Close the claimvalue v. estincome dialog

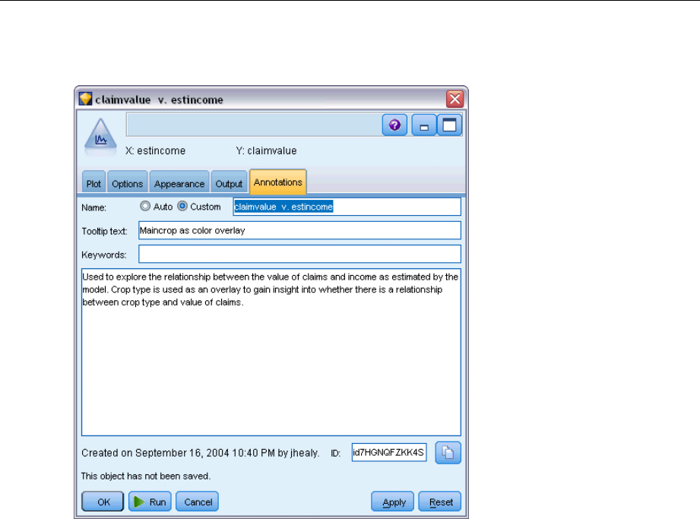point(455,99)
